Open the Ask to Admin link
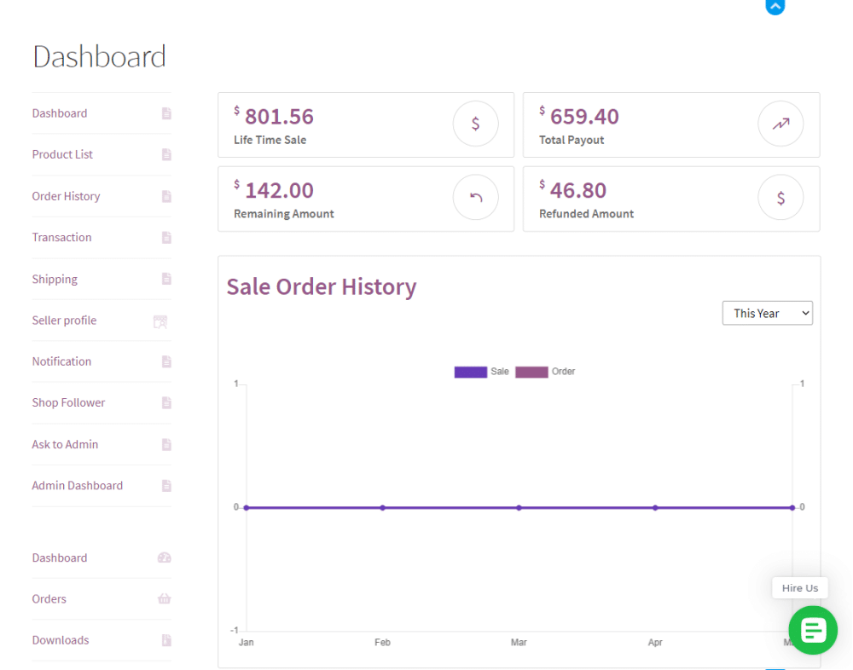This screenshot has width=853, height=670. pos(65,444)
